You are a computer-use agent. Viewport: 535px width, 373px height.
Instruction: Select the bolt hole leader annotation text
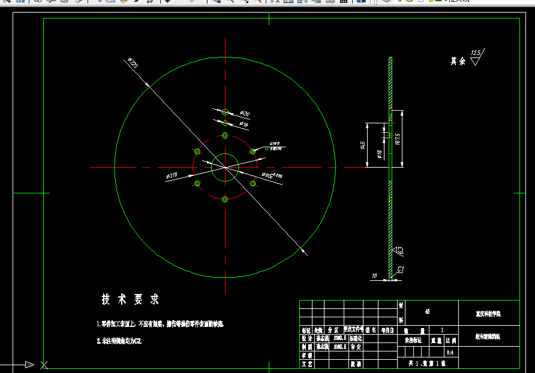click(275, 146)
